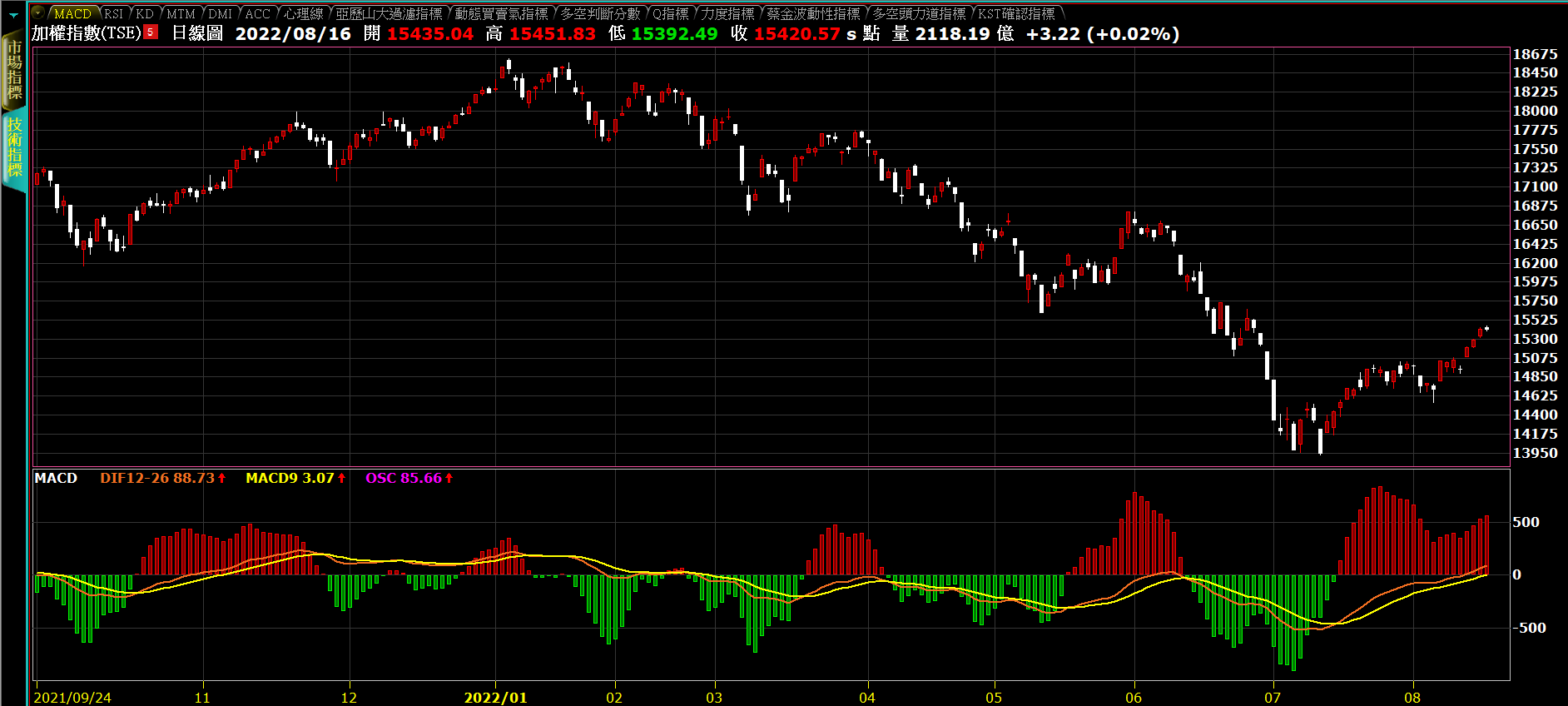Click the 日線圖 chart period label

[197, 33]
